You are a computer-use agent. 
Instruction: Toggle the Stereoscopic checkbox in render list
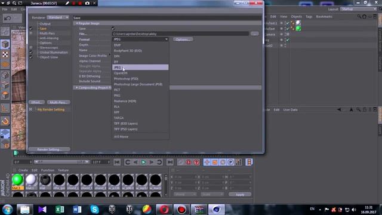[31, 48]
